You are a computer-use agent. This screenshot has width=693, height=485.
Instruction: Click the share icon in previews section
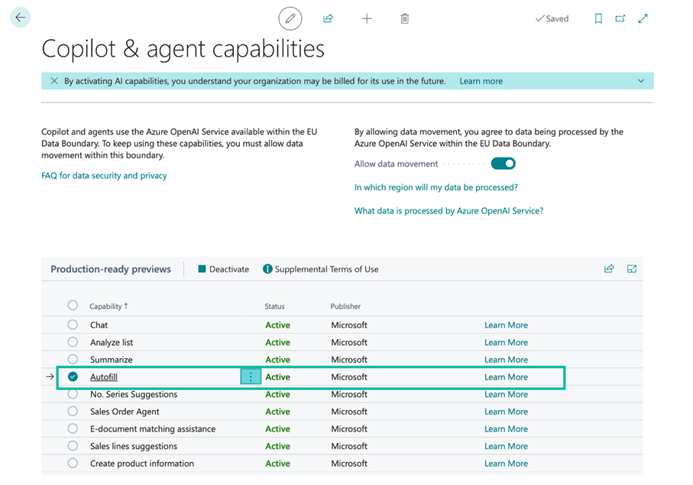[x=609, y=269]
